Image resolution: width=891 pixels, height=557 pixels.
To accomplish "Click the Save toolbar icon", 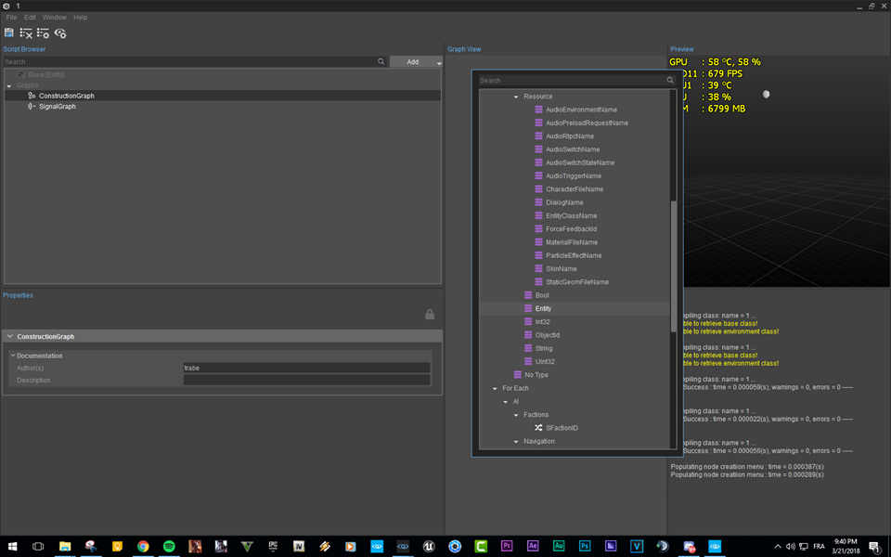I will pyautogui.click(x=9, y=33).
